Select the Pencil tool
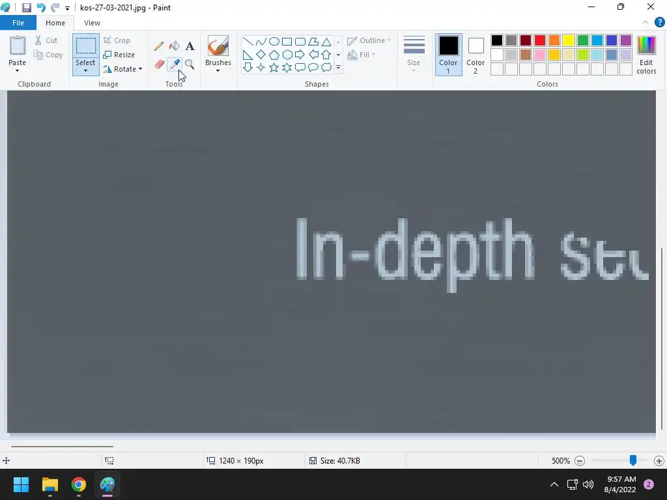The image size is (667, 500). click(159, 46)
